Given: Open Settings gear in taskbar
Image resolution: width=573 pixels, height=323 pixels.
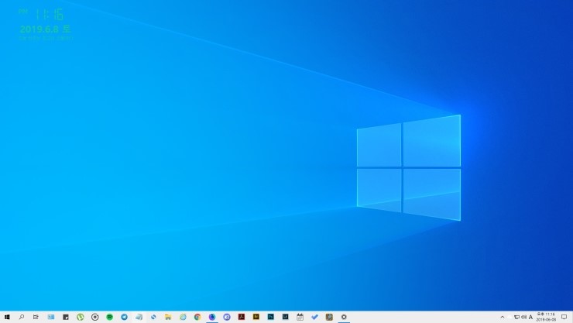Looking at the screenshot, I should point(344,317).
